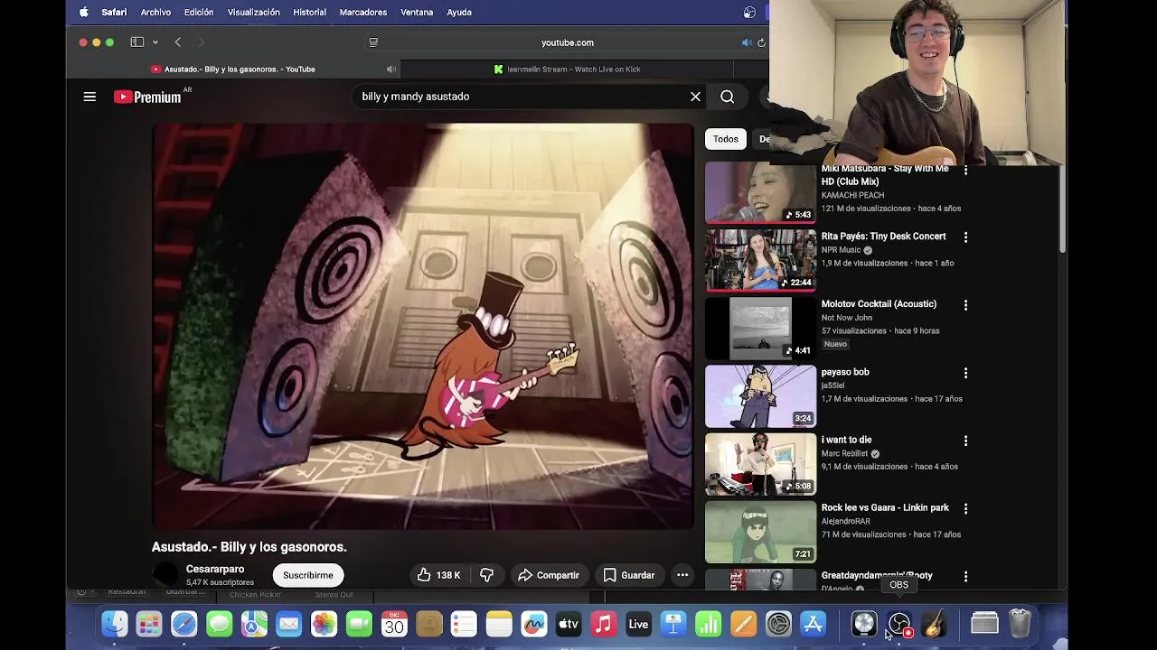Go to YouTube Premium home logo

pyautogui.click(x=147, y=97)
